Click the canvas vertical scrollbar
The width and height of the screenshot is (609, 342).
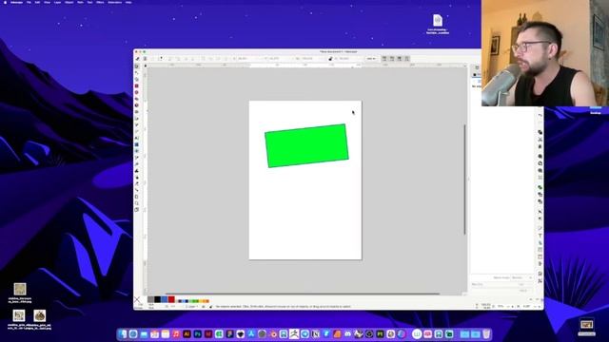465,180
